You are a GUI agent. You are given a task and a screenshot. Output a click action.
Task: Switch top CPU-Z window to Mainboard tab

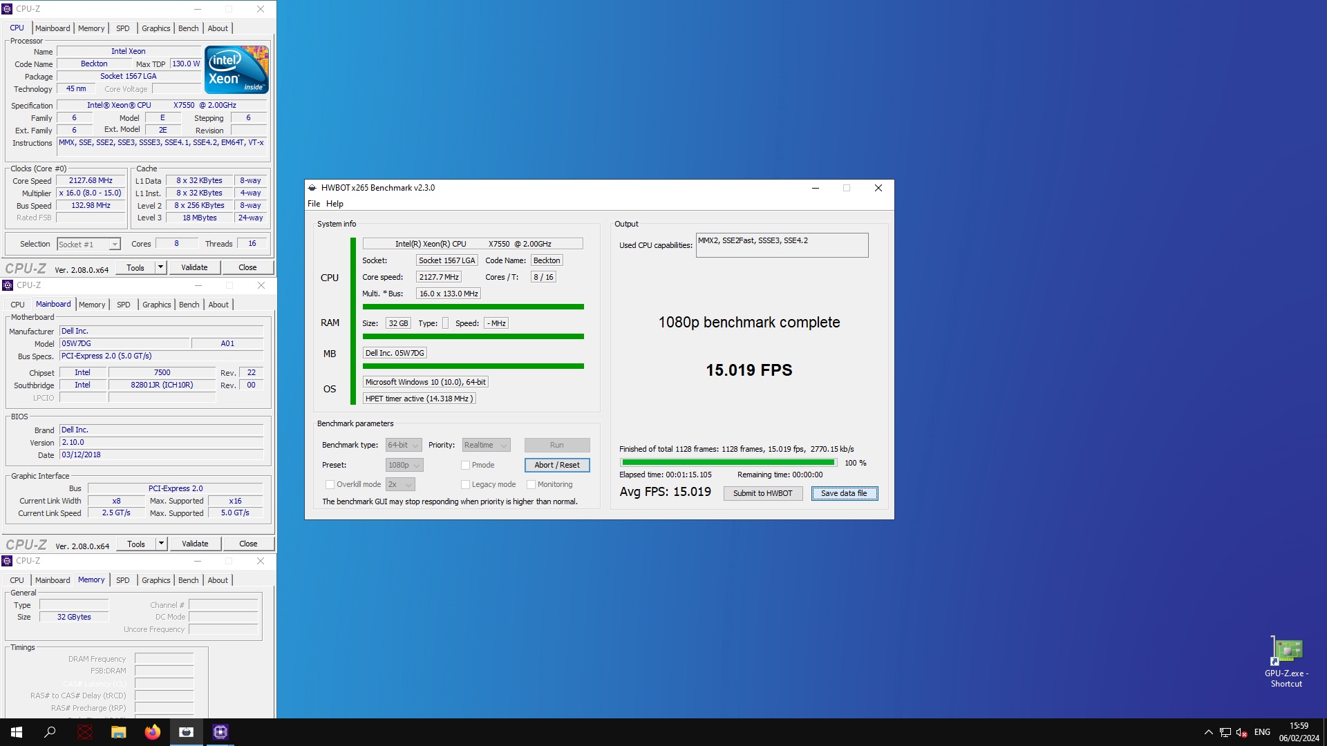(53, 28)
